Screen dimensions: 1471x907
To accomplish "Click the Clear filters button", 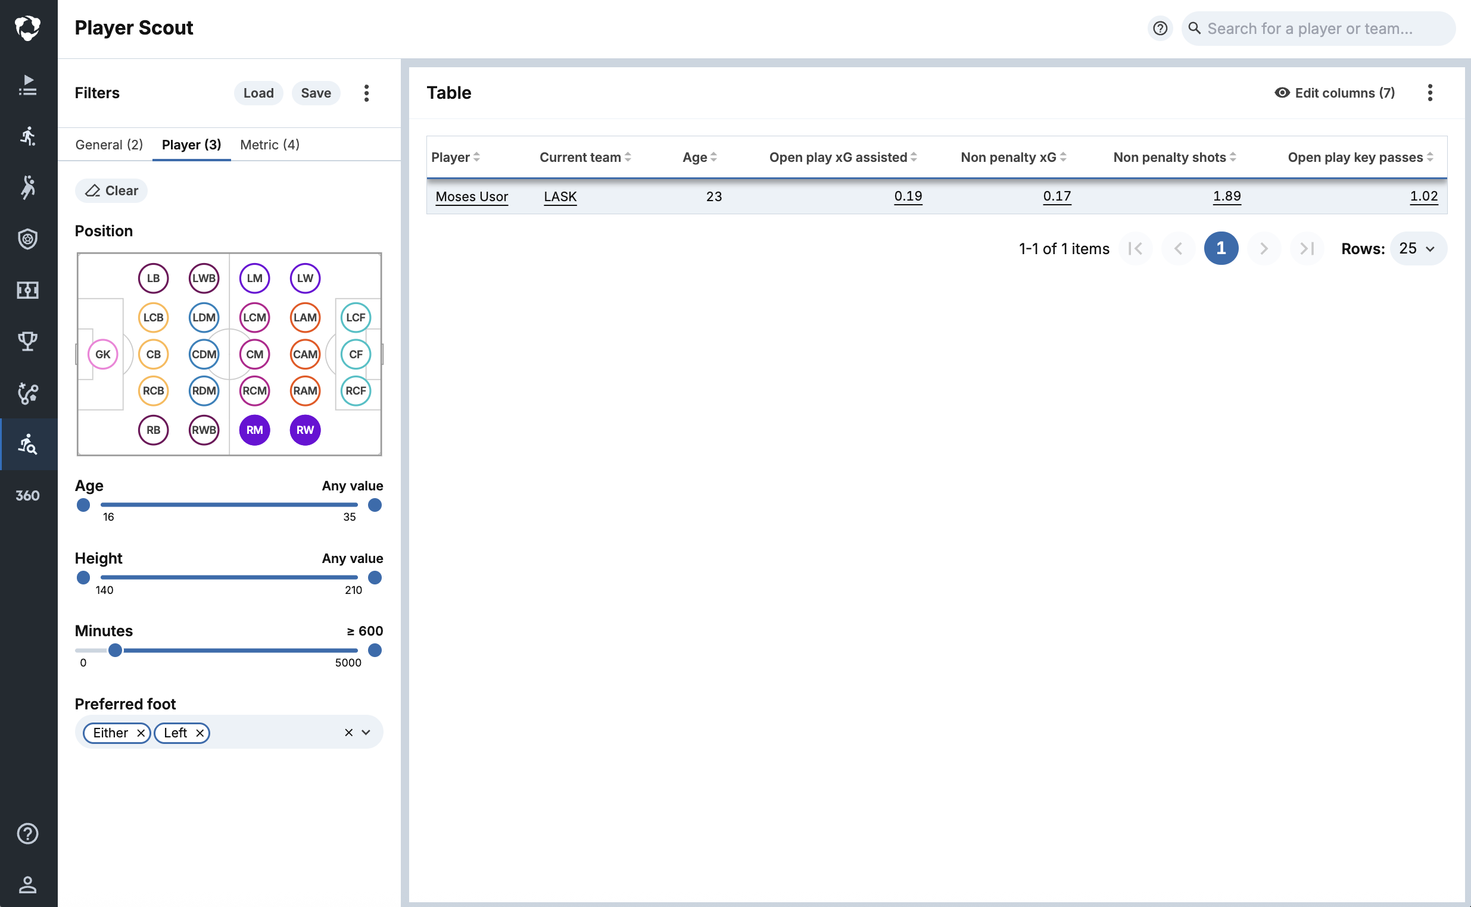I will 111,191.
